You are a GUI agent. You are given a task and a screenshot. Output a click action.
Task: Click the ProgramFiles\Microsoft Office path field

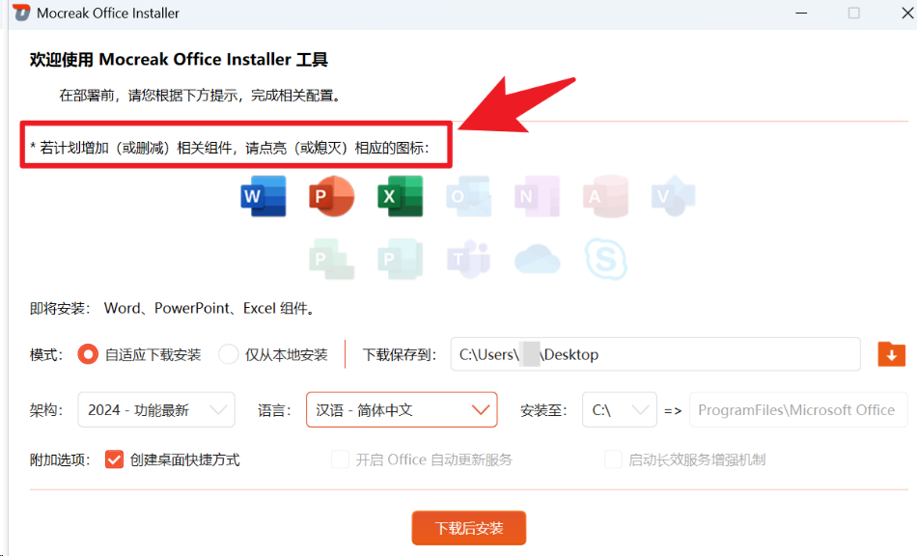(798, 410)
